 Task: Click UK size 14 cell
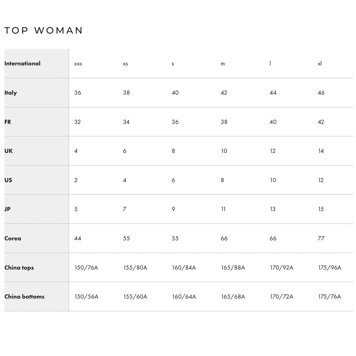coord(321,151)
